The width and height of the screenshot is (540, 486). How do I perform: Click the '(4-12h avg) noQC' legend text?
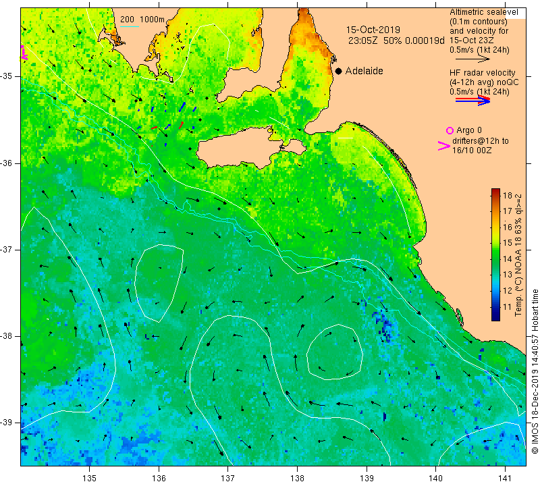483,82
